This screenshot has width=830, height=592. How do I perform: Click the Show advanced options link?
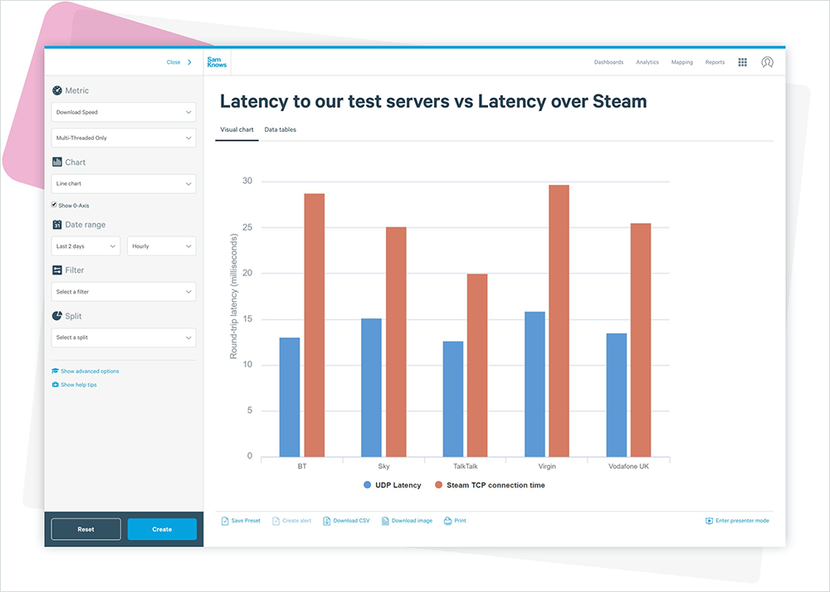click(89, 371)
